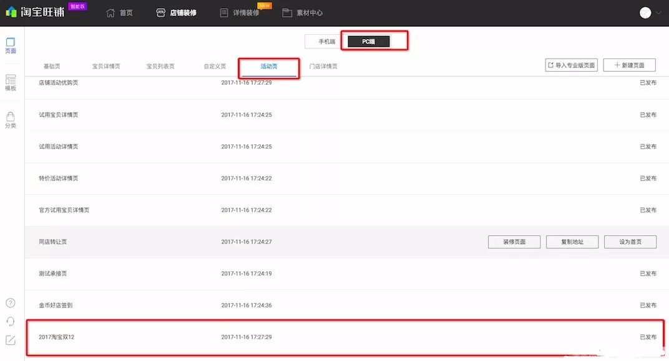Contact customer service via the headset icon

coord(11,321)
